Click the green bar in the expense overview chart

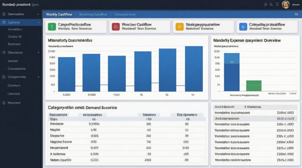[254, 86]
